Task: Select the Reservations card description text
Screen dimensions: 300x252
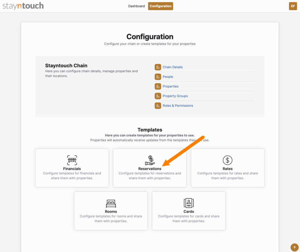Action: [x=150, y=176]
